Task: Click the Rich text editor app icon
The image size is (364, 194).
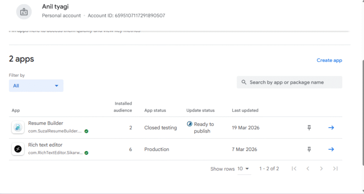Action: tap(18, 149)
